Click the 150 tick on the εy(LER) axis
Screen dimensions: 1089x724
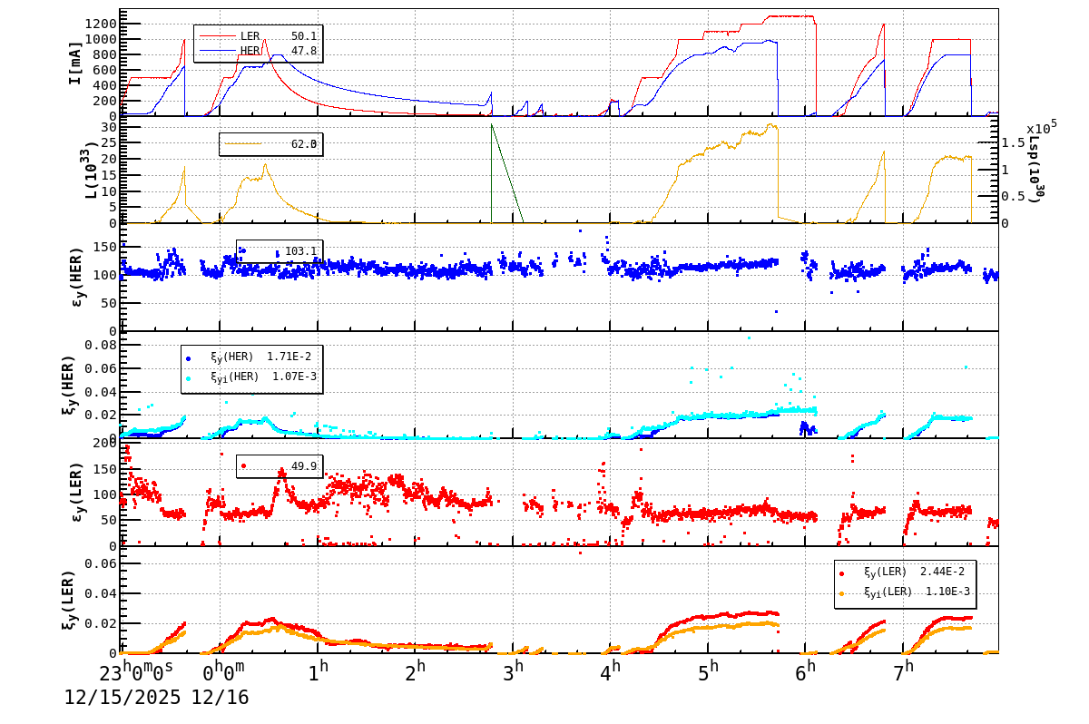coord(103,469)
